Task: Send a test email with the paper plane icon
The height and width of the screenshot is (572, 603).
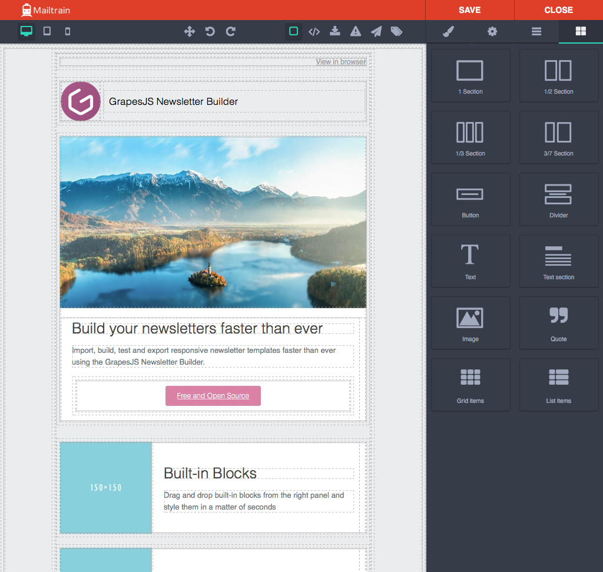Action: click(x=376, y=31)
